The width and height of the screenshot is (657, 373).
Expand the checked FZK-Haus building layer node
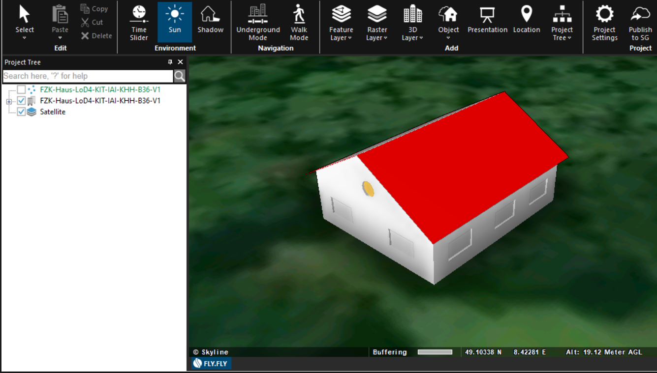(8, 101)
